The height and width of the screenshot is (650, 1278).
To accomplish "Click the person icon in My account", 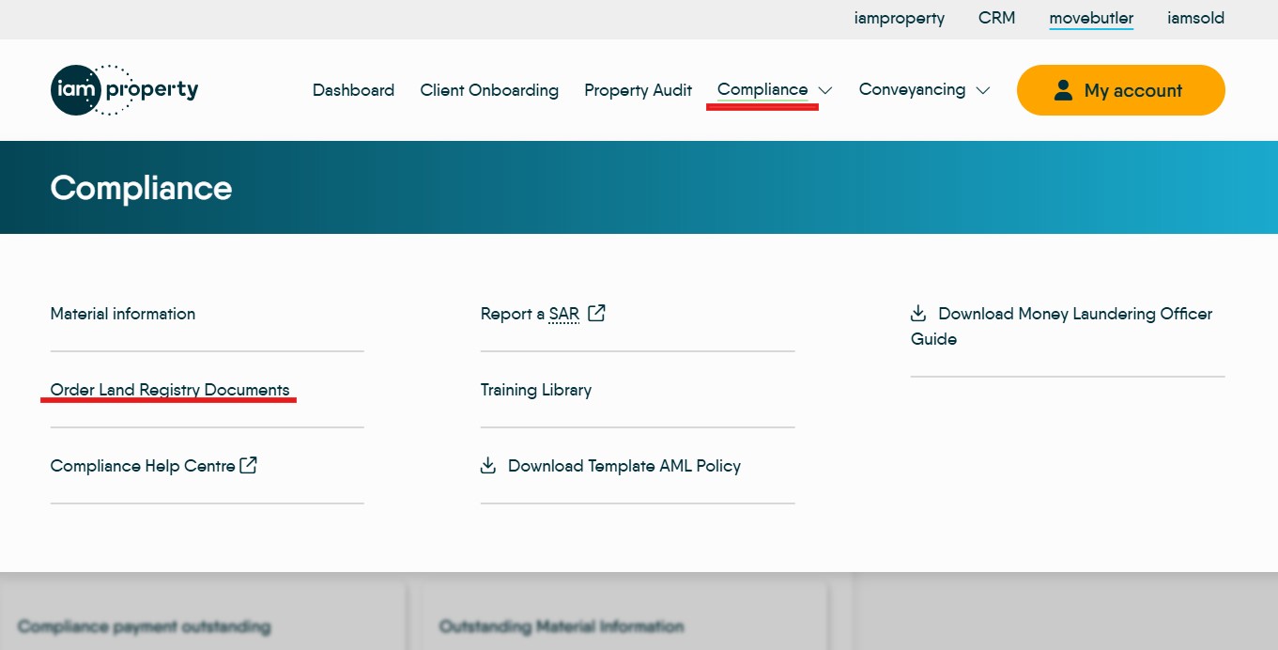I will pos(1063,90).
